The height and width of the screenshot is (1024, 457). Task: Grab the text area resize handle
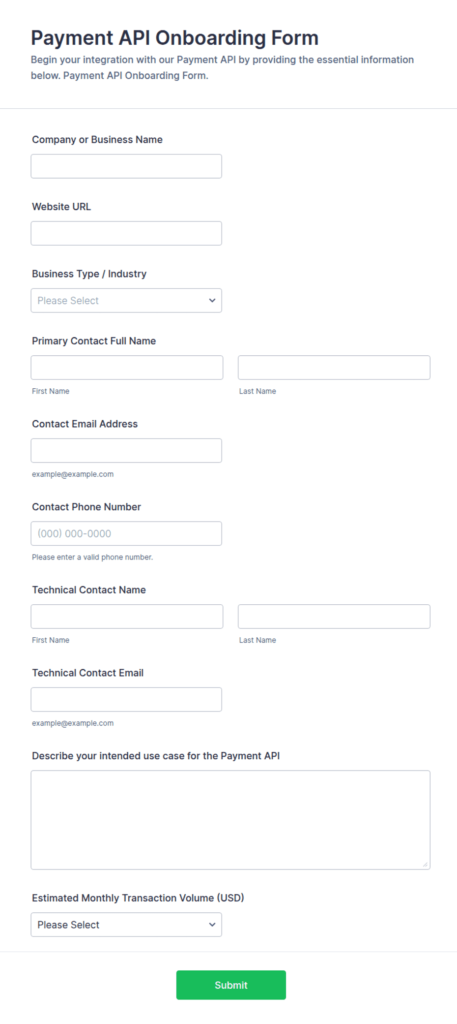click(425, 865)
